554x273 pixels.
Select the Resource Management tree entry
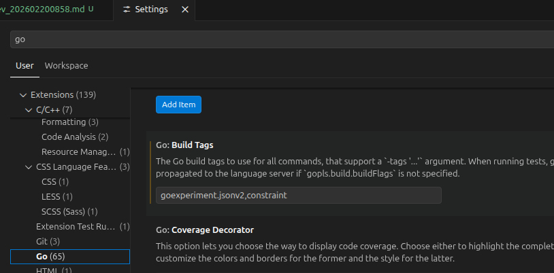[78, 152]
